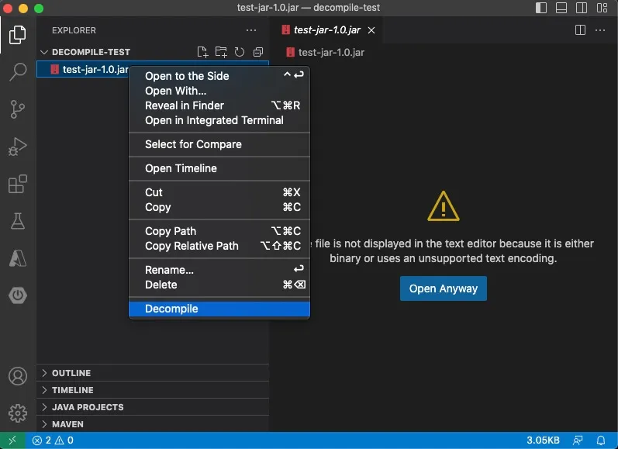Choose Cut from context menu

(x=219, y=192)
